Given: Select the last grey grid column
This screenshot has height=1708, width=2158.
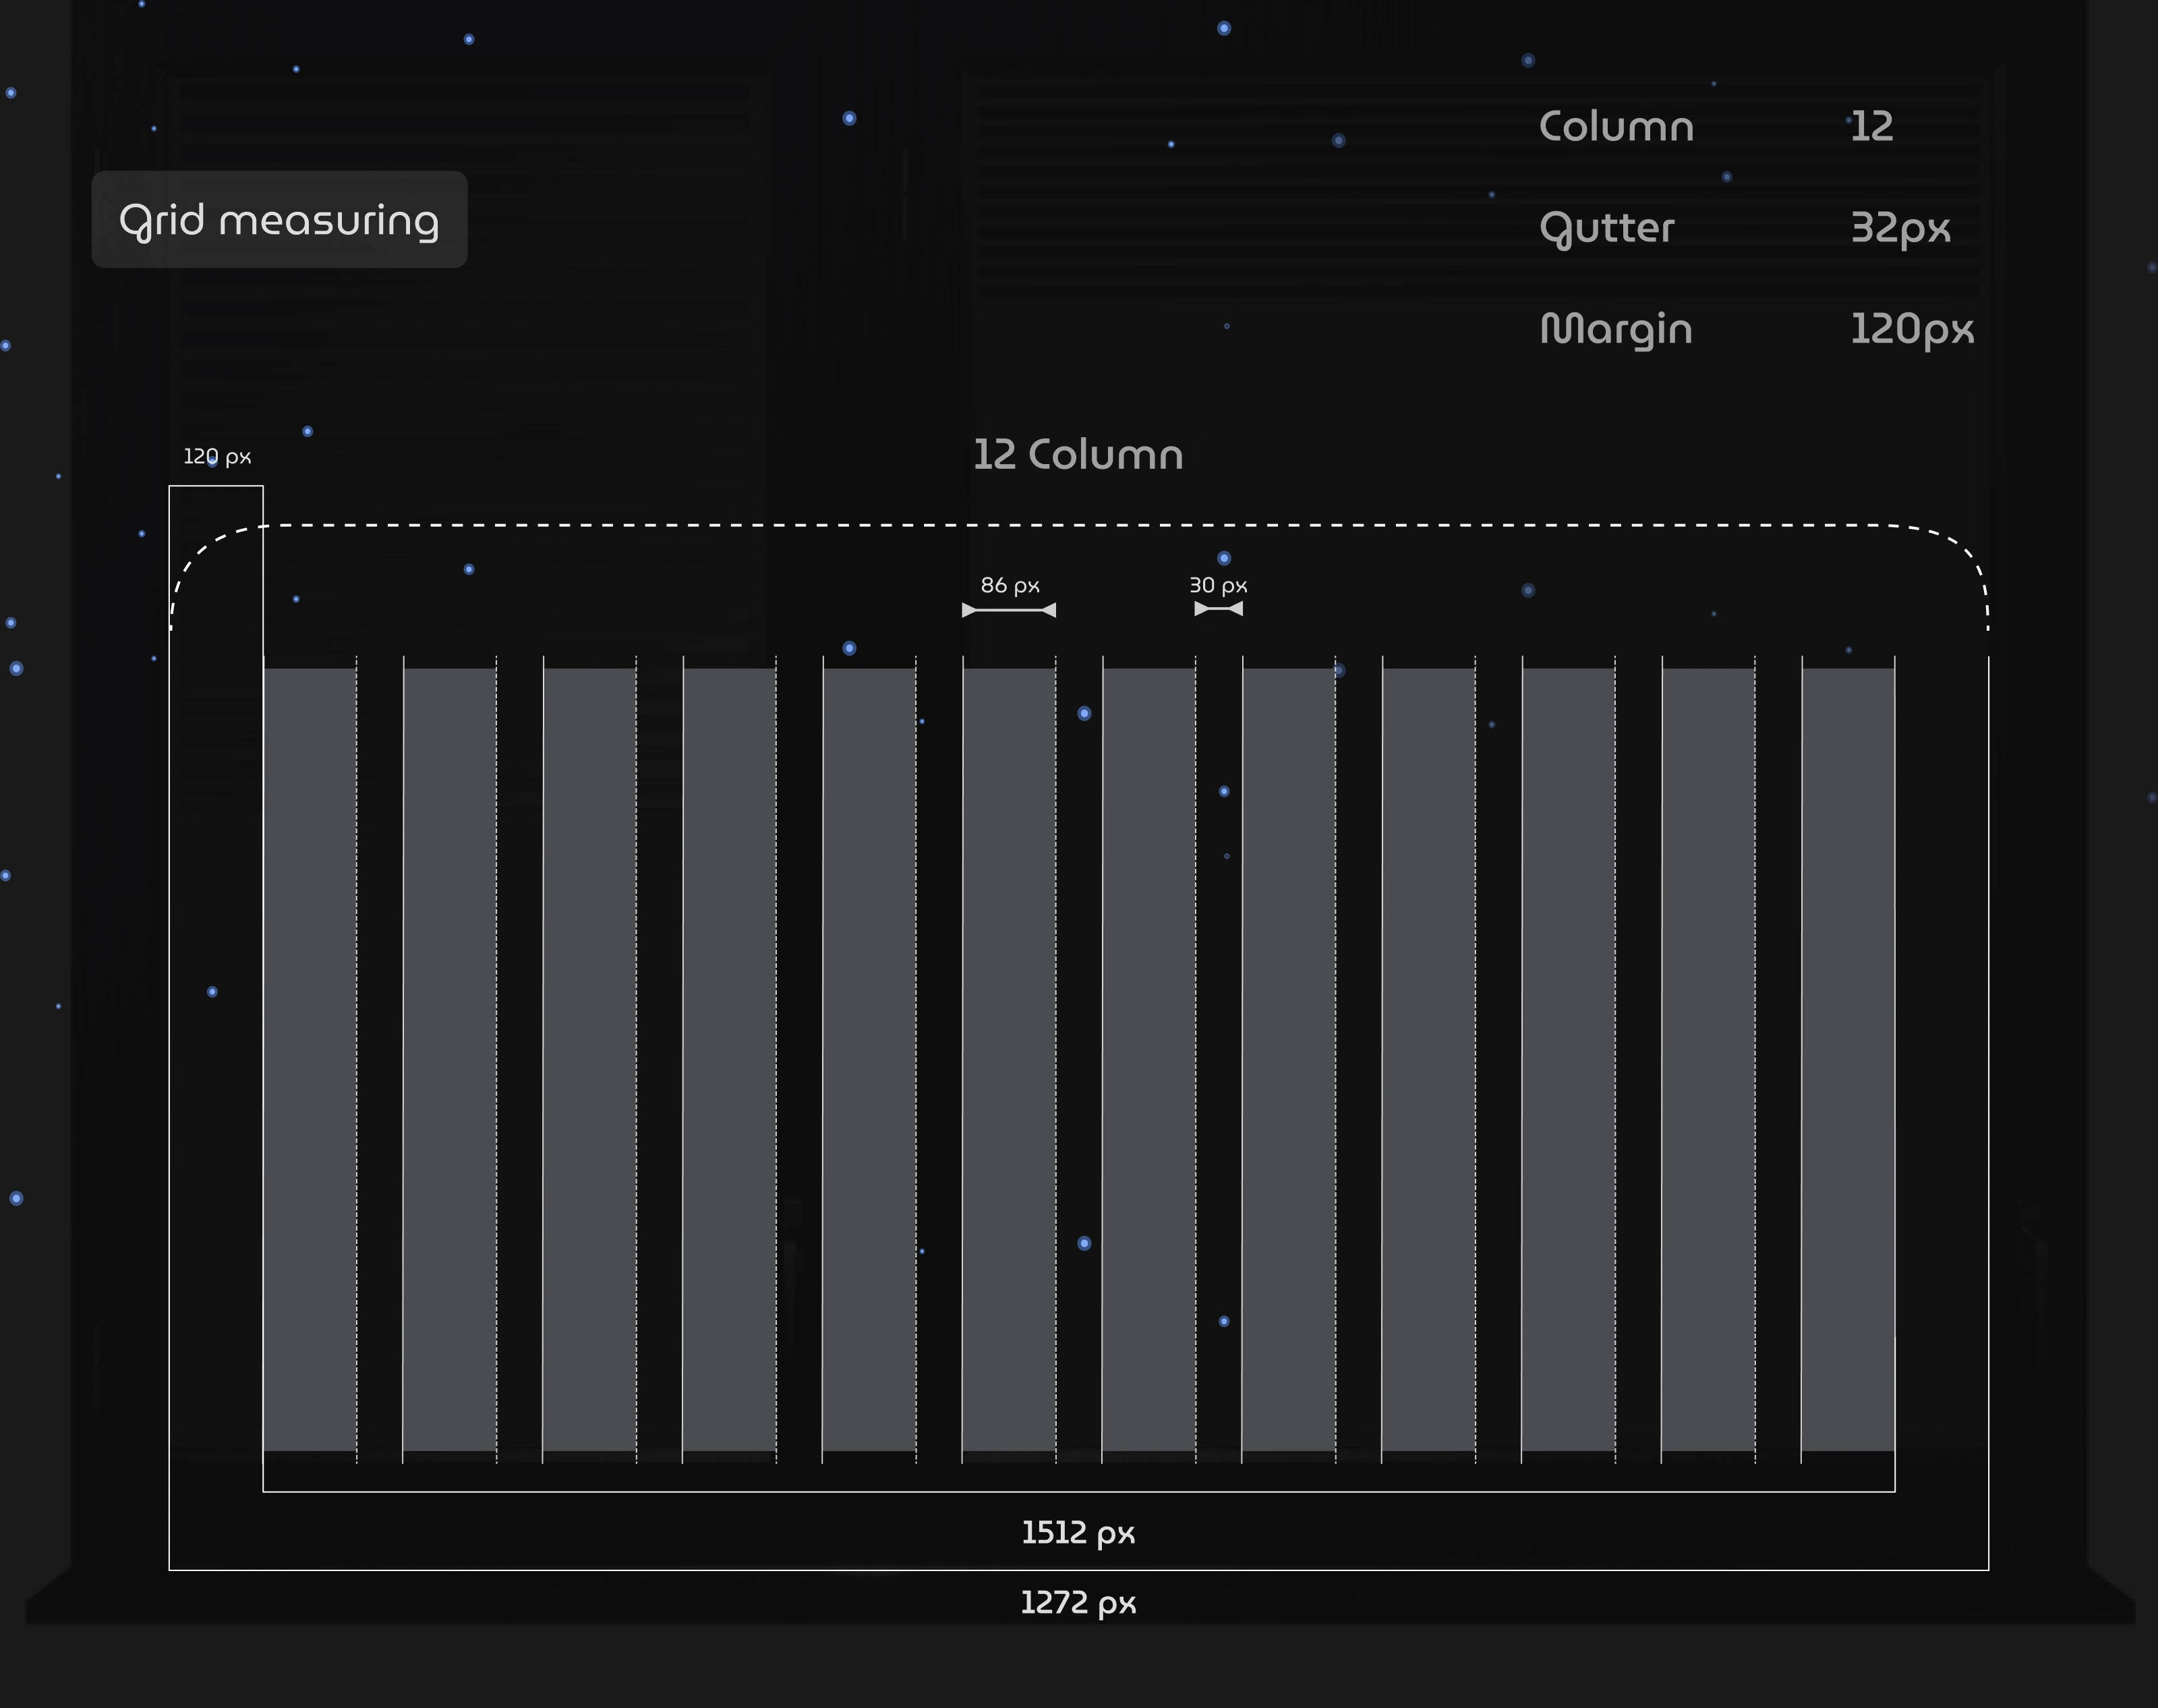Looking at the screenshot, I should click(x=1848, y=1059).
